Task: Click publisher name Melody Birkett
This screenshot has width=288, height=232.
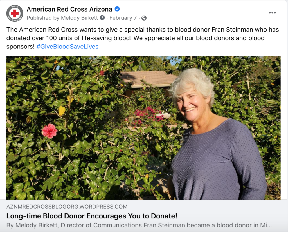Action: pos(79,18)
